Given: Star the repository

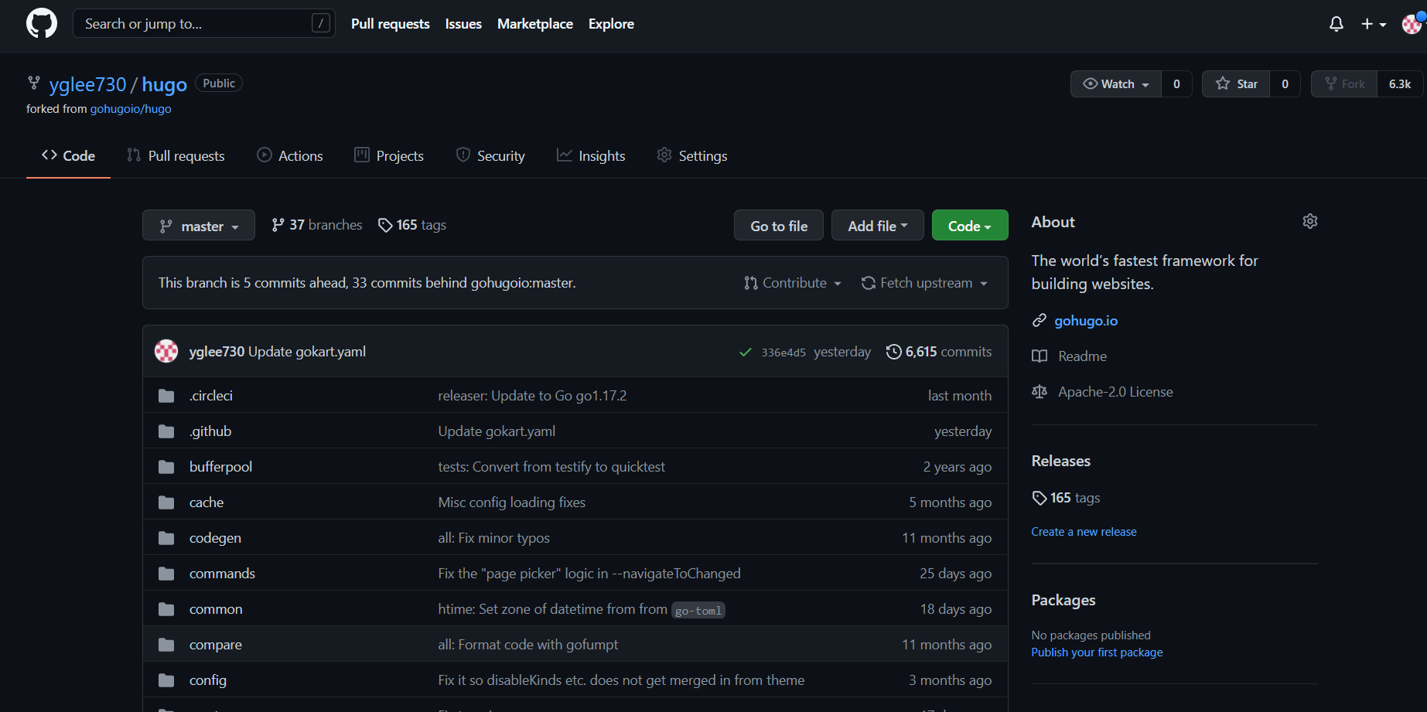Looking at the screenshot, I should 1236,83.
